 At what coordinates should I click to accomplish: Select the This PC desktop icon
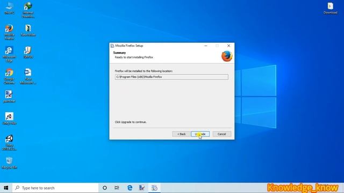[x=9, y=9]
